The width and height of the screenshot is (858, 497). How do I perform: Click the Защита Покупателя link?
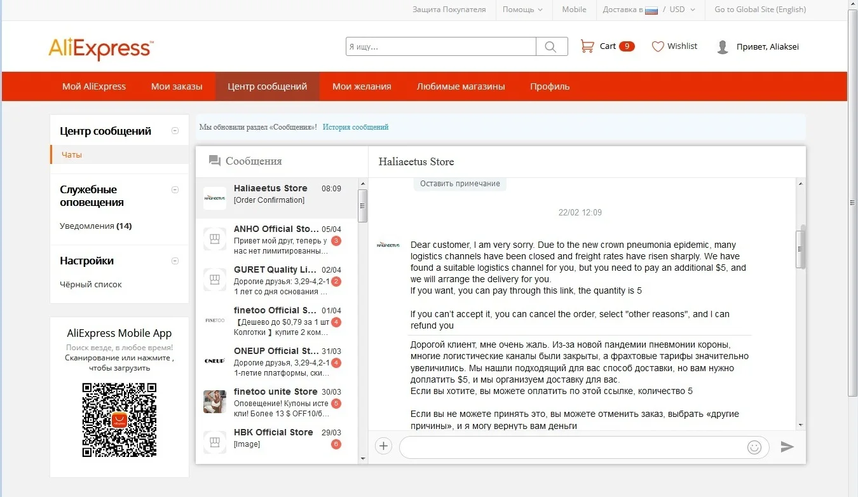tap(449, 10)
